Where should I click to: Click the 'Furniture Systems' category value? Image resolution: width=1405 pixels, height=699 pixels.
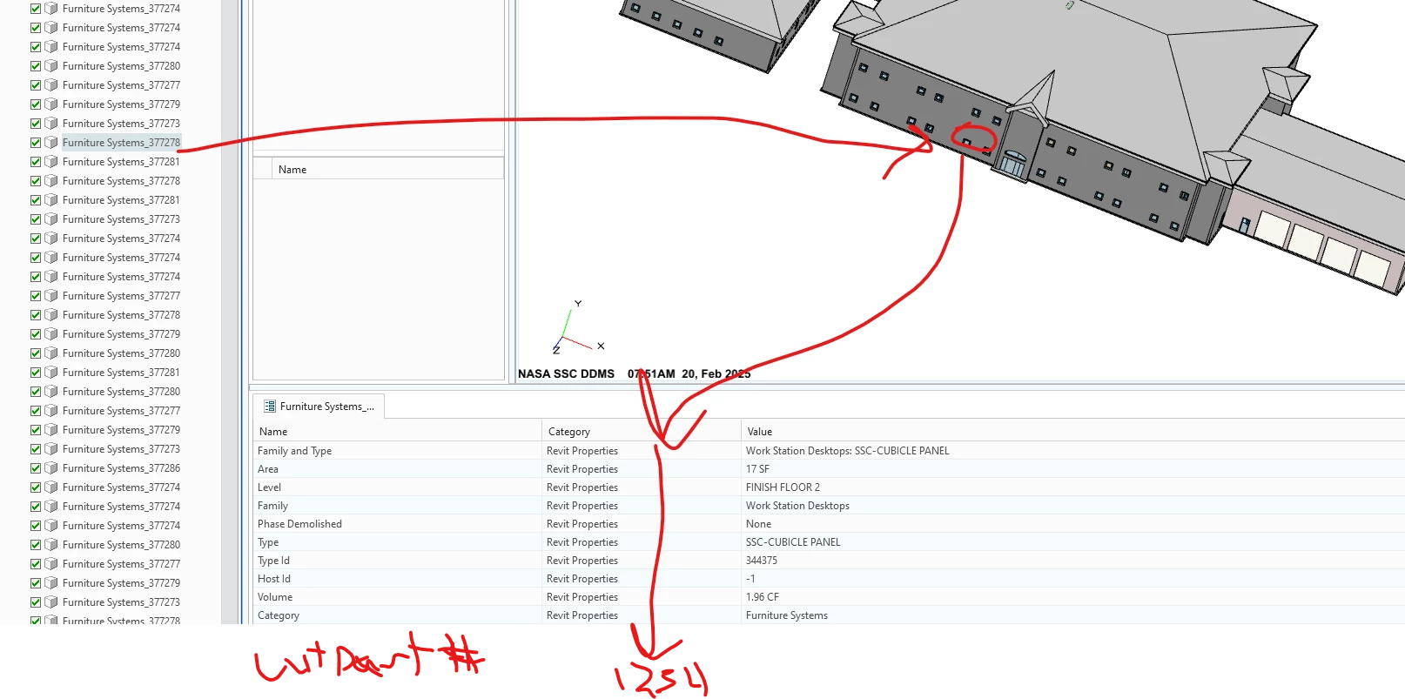click(x=787, y=615)
